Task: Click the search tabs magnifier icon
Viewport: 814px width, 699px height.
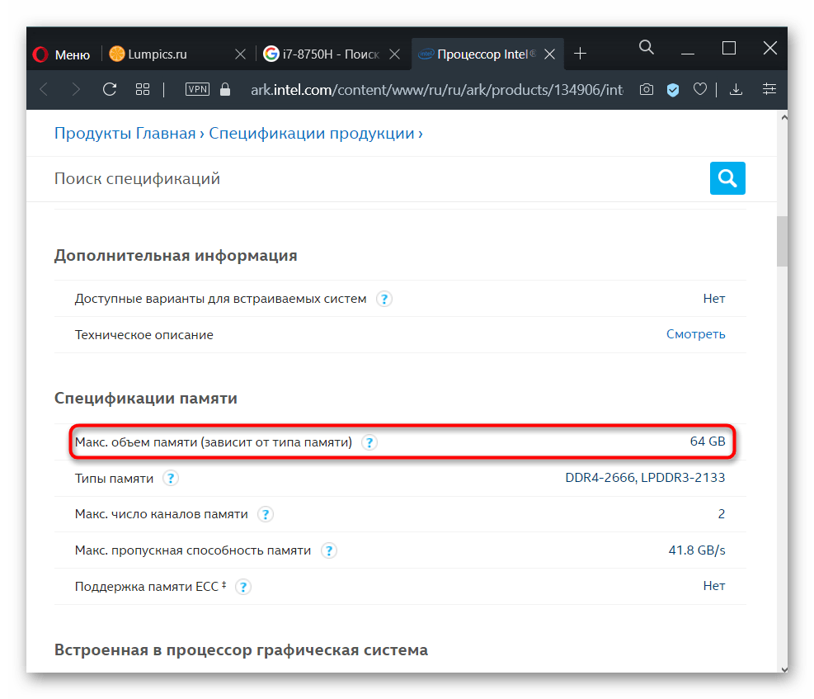Action: pyautogui.click(x=647, y=48)
